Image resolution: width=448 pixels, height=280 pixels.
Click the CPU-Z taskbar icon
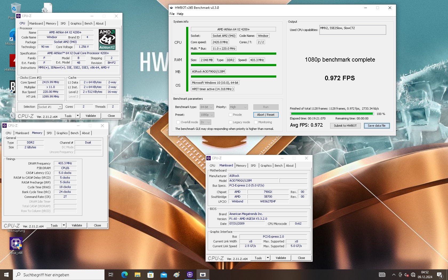pyautogui.click(x=190, y=275)
